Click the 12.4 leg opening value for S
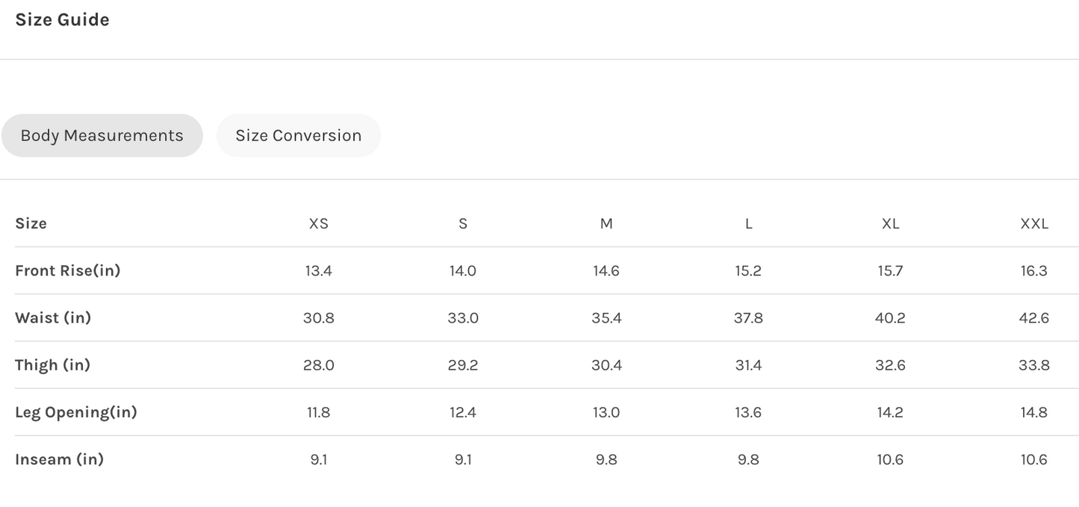This screenshot has width=1079, height=507. click(x=463, y=411)
